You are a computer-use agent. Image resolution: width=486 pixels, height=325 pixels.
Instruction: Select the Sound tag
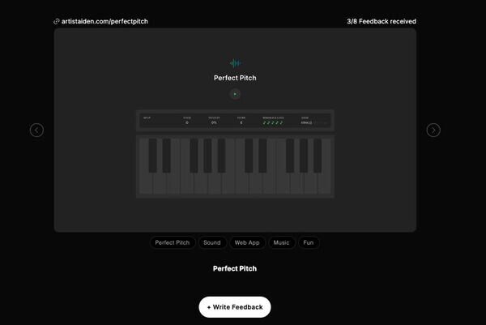point(212,242)
